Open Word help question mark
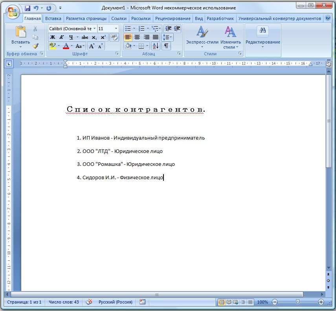336x311 pixels. click(x=328, y=18)
